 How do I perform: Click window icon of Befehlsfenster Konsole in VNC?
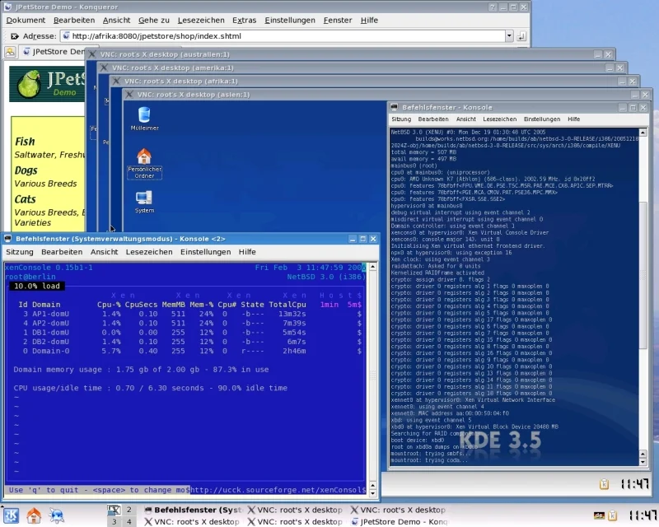[x=395, y=107]
